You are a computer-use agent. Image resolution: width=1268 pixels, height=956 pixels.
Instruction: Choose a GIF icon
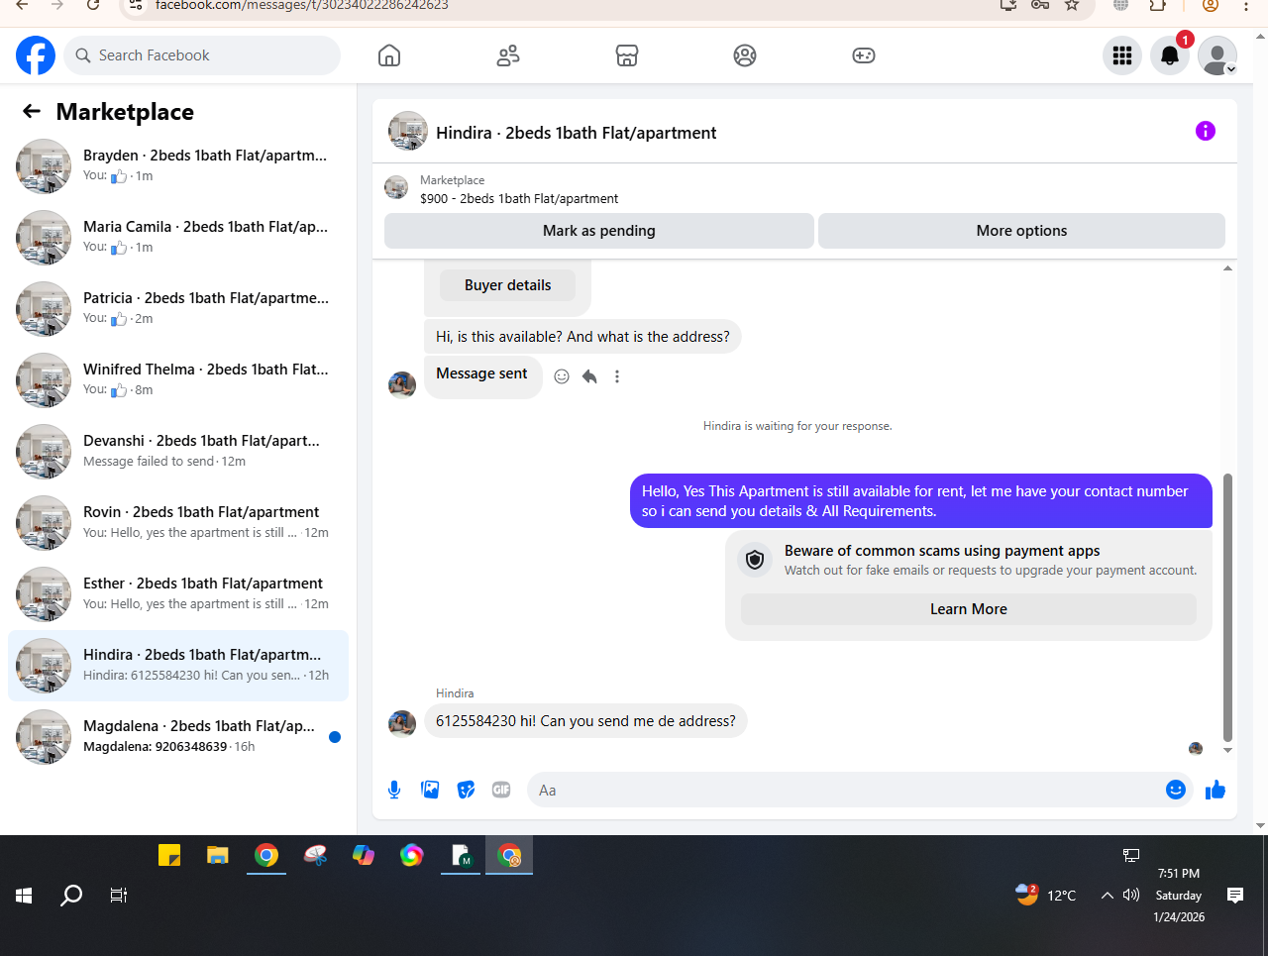[501, 790]
